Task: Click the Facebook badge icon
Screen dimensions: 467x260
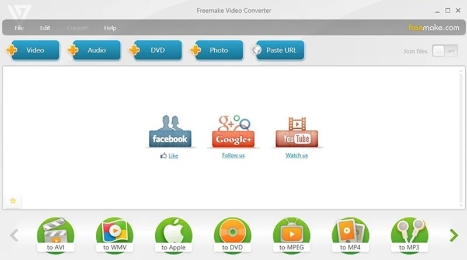Action: [x=170, y=131]
